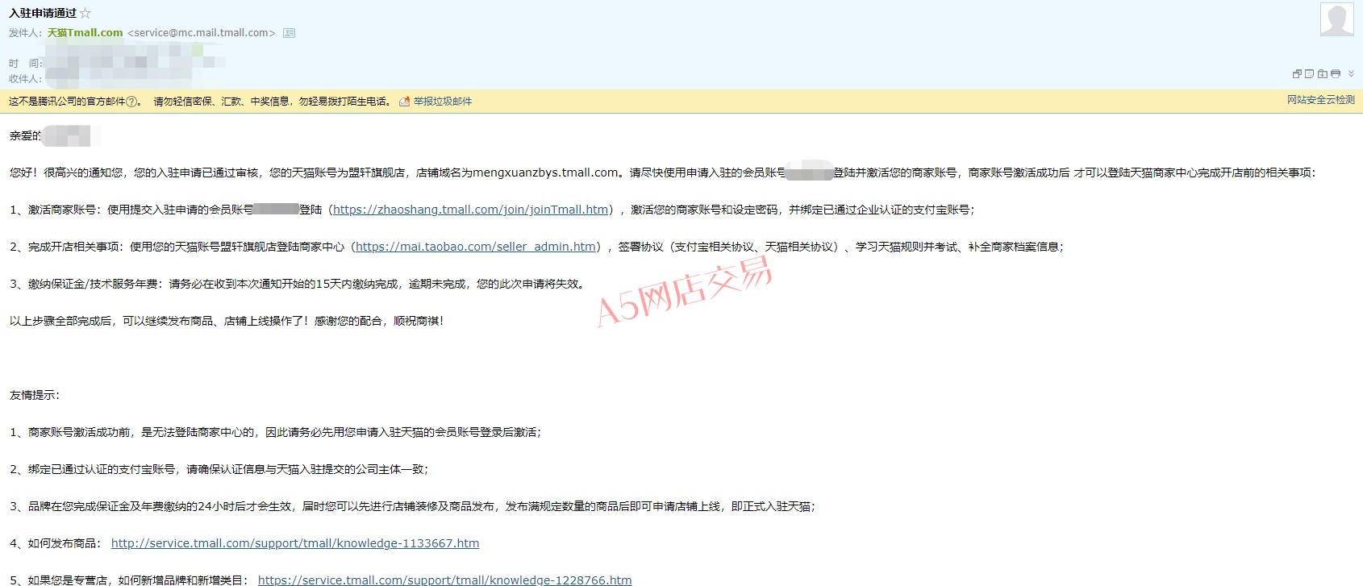This screenshot has width=1363, height=586.
Task: Click the note/memo icon
Action: coord(1309,73)
